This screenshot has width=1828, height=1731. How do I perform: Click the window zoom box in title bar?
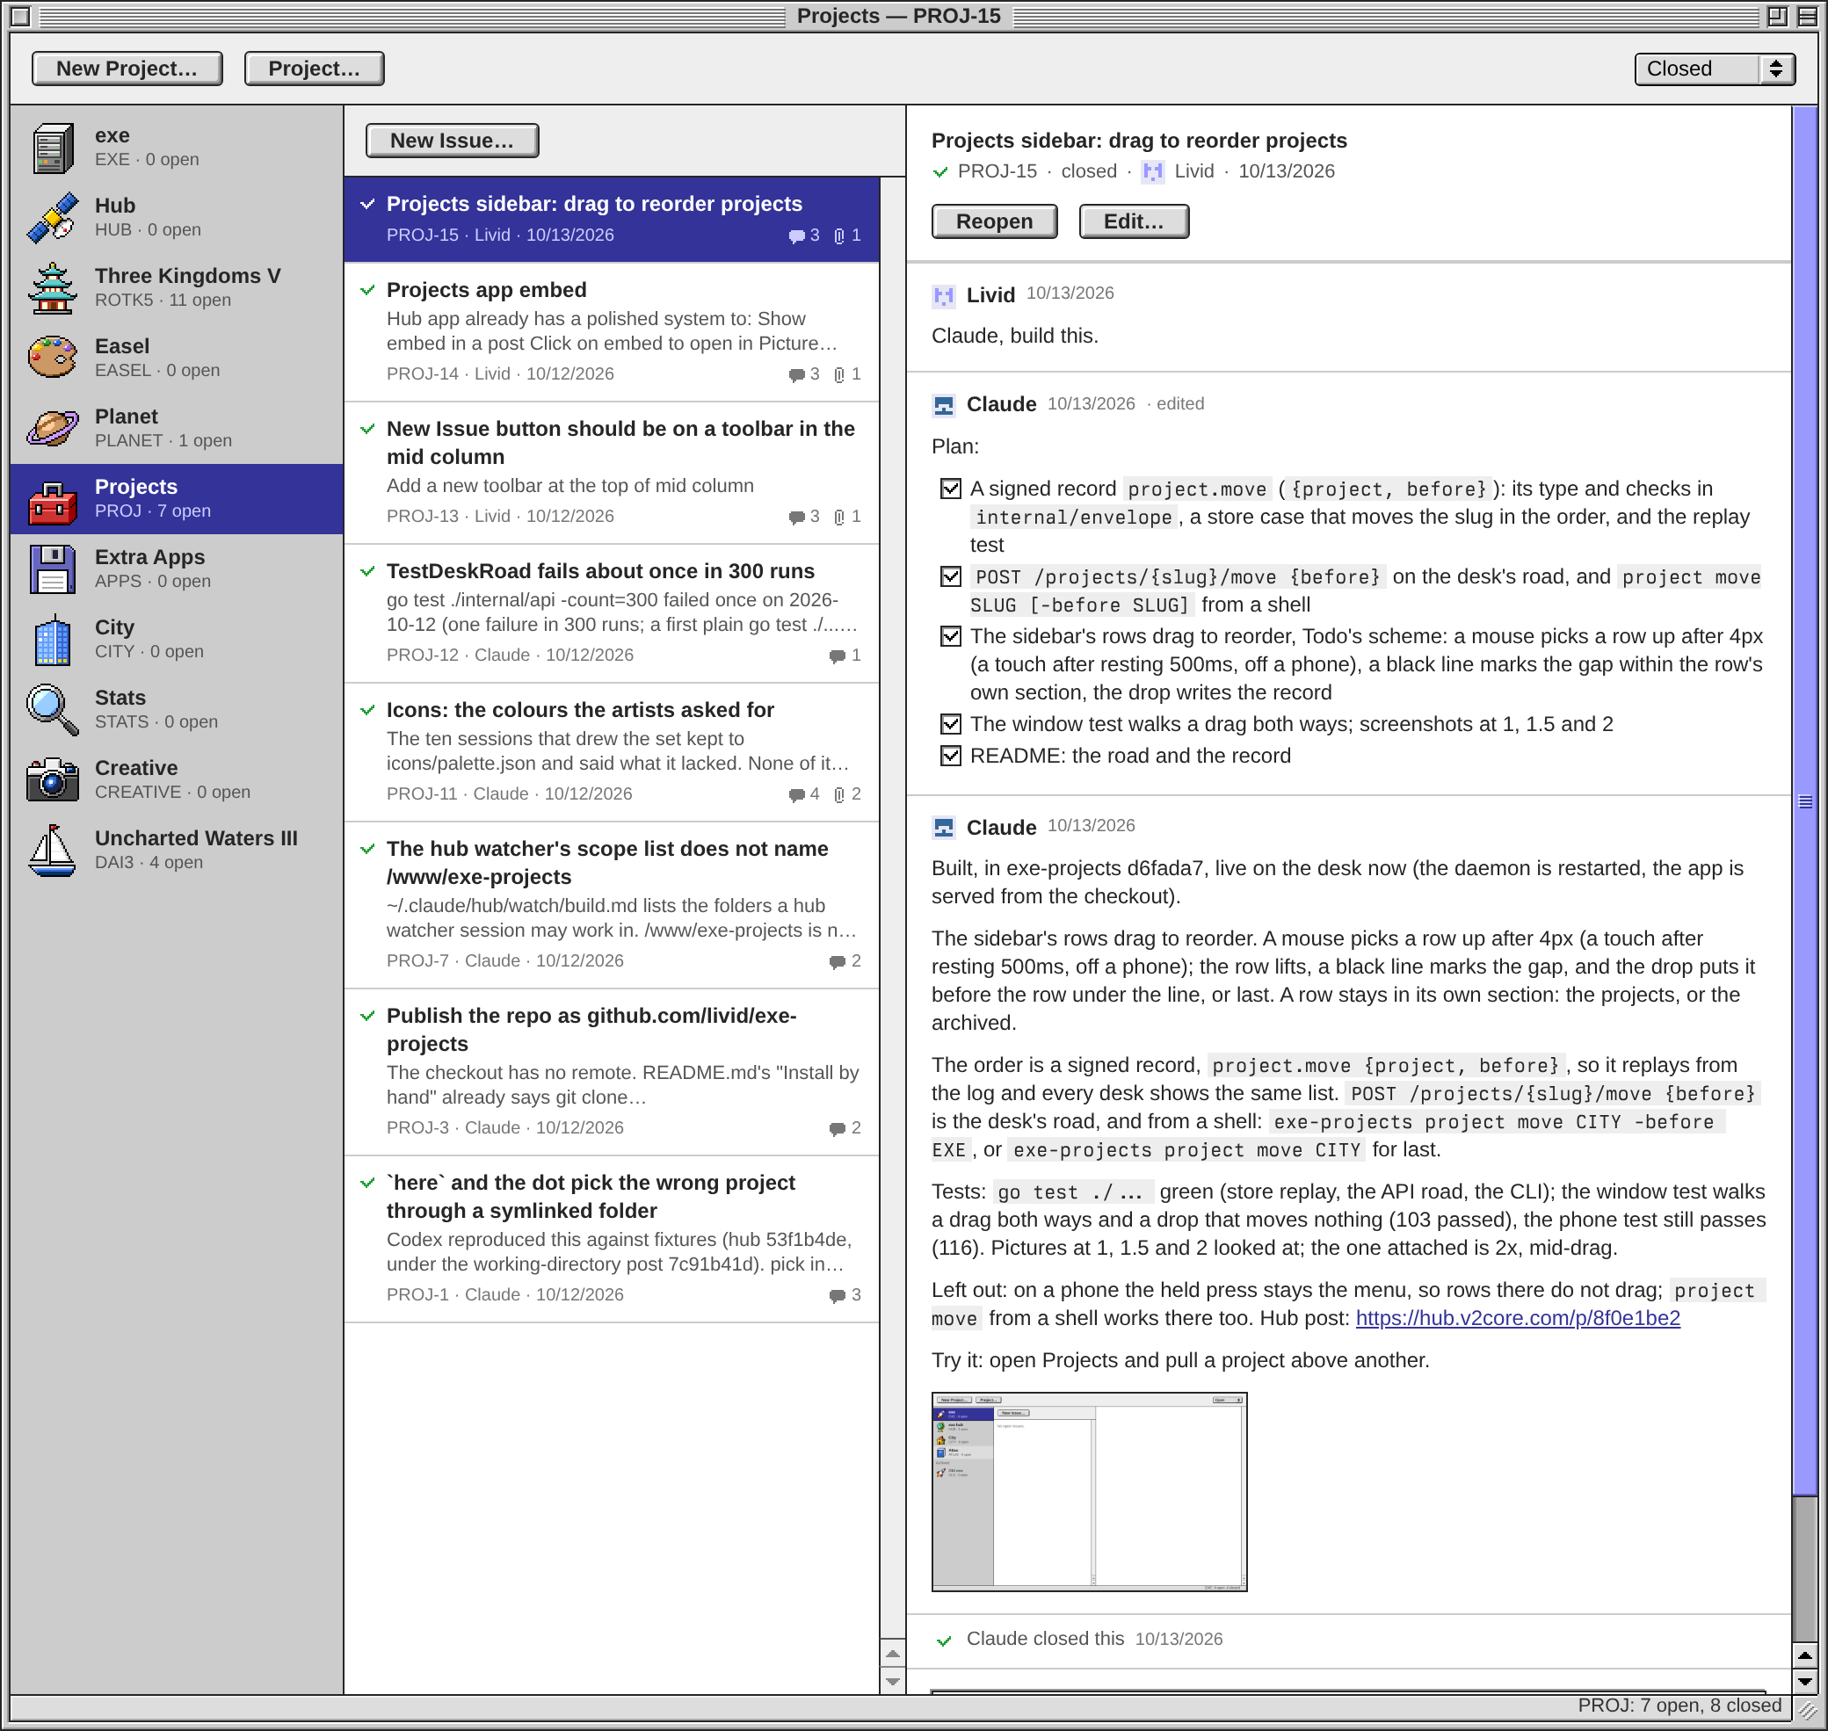tap(1776, 16)
